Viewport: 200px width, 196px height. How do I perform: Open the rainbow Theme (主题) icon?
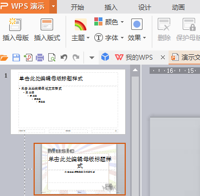pyautogui.click(x=81, y=24)
